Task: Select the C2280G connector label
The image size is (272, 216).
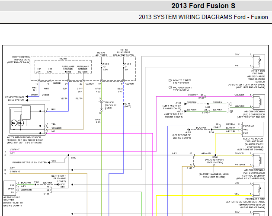Action: 90,84
